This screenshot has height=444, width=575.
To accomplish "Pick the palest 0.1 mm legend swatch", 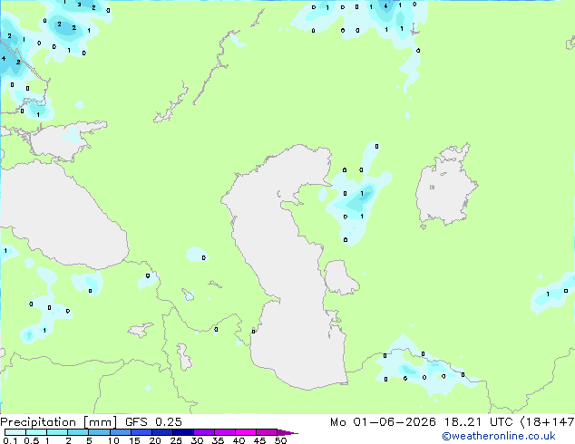I will click(x=15, y=432).
